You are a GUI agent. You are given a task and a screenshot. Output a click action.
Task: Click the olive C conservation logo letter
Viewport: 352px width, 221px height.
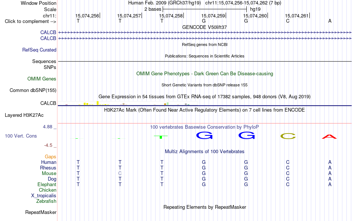[x=288, y=136]
